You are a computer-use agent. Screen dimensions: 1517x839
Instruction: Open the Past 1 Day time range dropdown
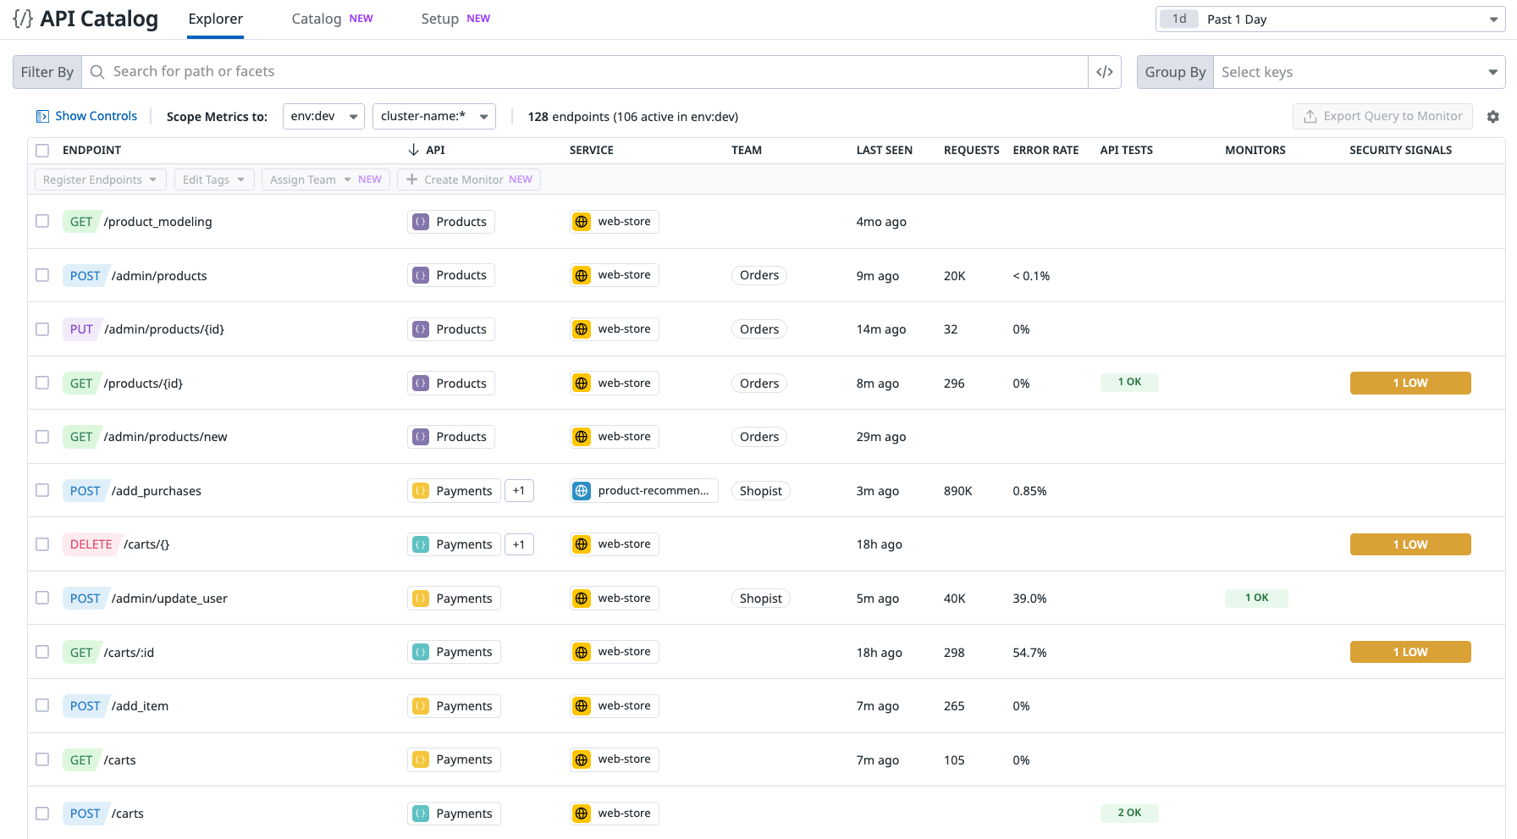(1329, 19)
